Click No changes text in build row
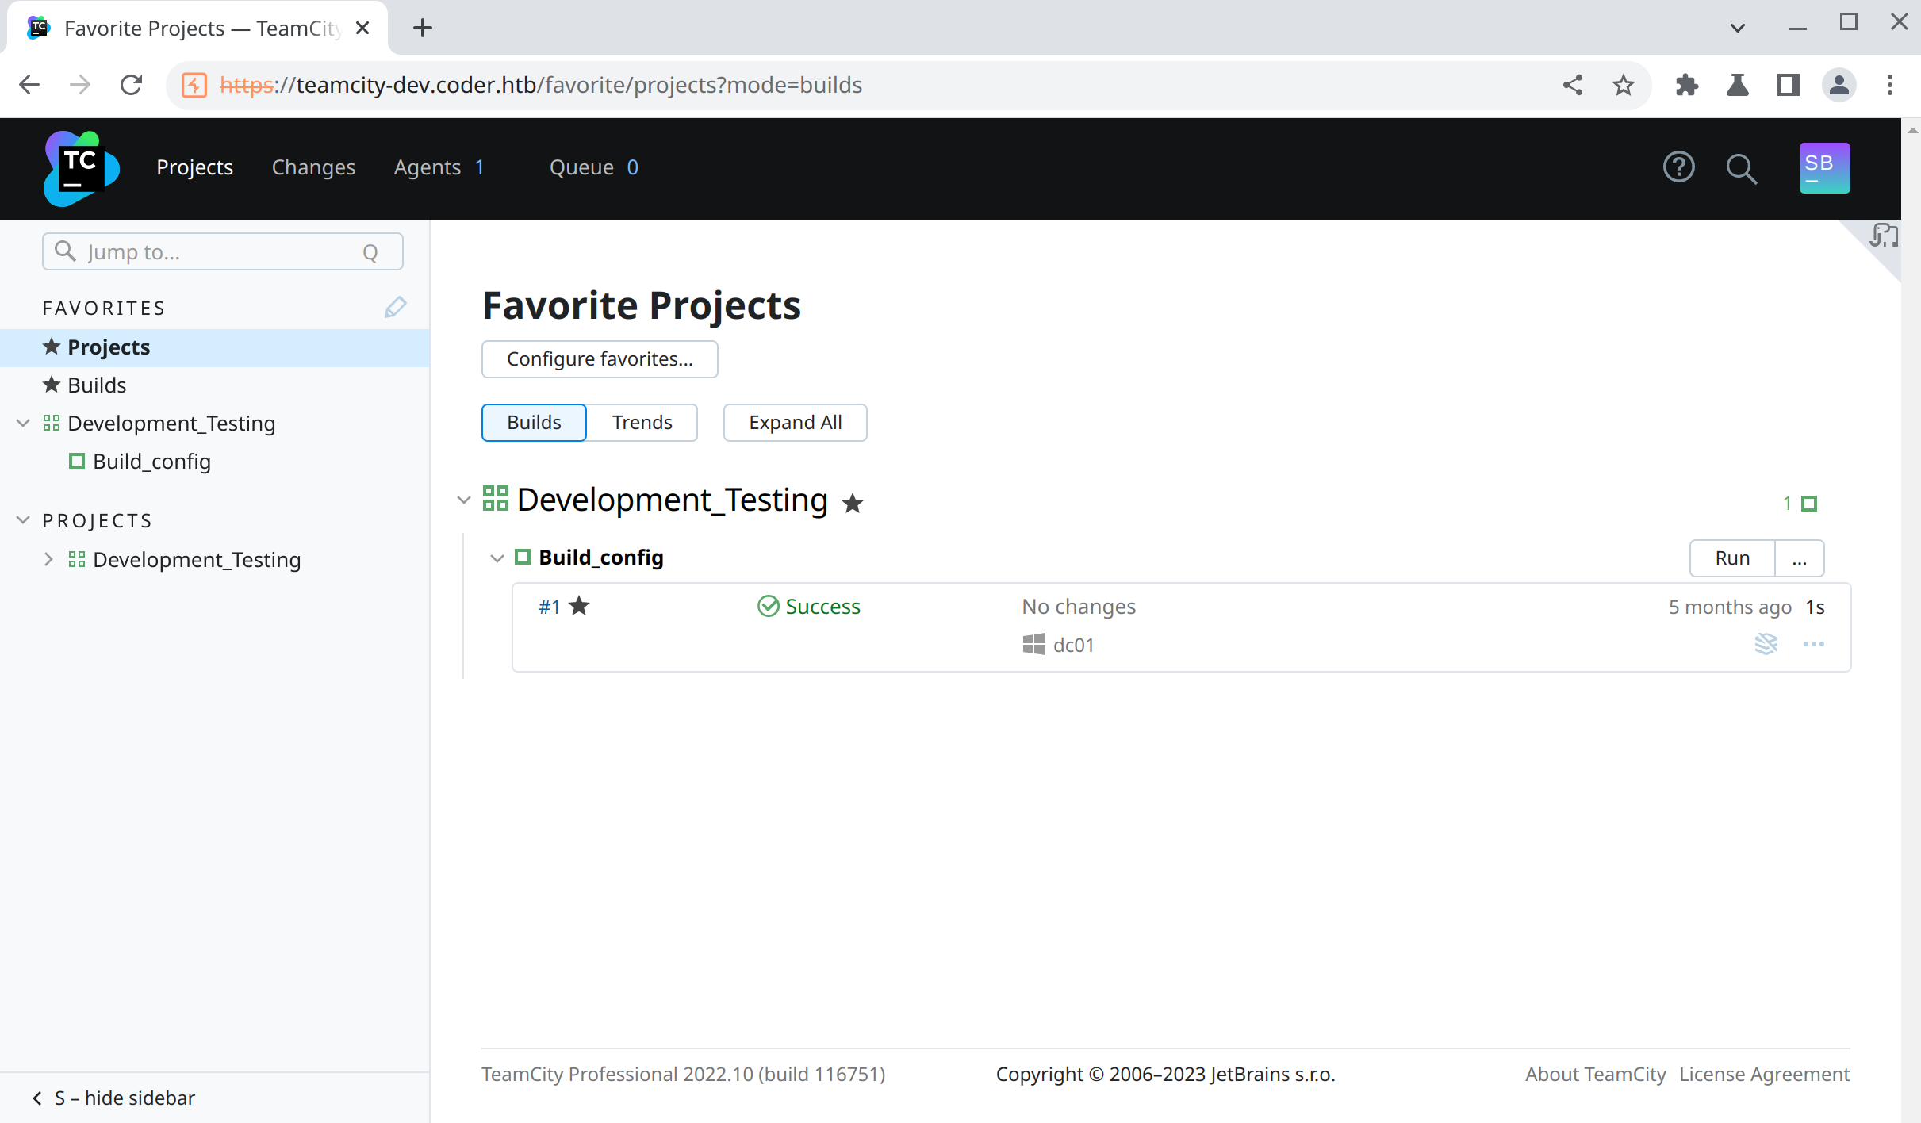Viewport: 1921px width, 1123px height. coord(1078,607)
